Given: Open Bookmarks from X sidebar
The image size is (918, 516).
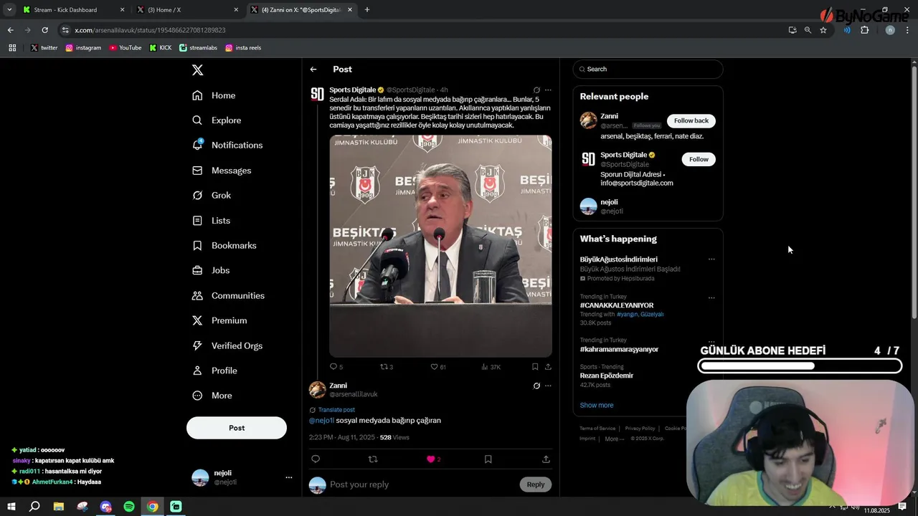Looking at the screenshot, I should coord(224,245).
